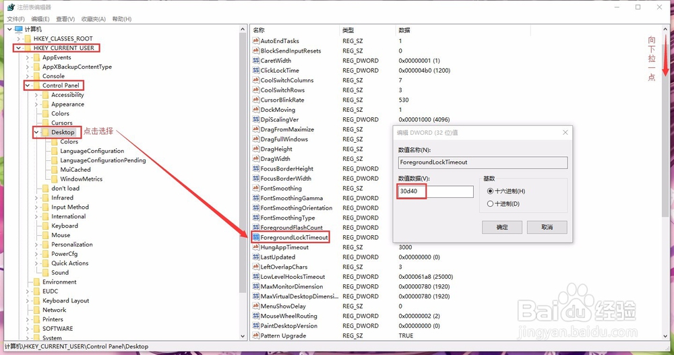Click the Console folder icon
Viewport: 674px width, 355px height.
tap(36, 76)
